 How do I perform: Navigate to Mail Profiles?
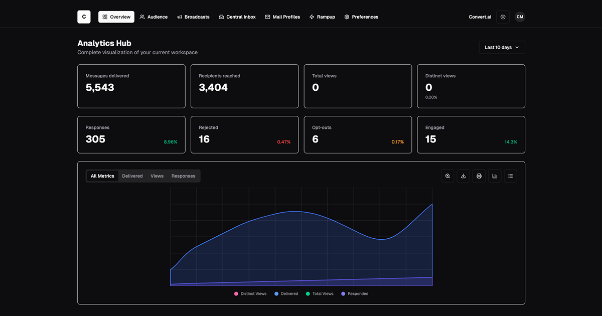tap(282, 17)
